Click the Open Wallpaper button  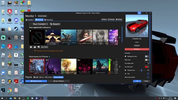[59, 81]
